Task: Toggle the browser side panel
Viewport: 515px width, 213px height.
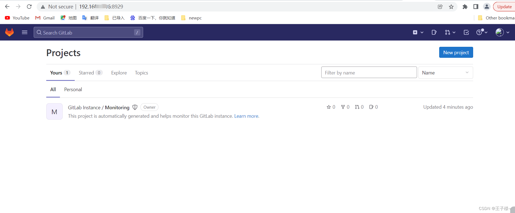Action: (476, 7)
